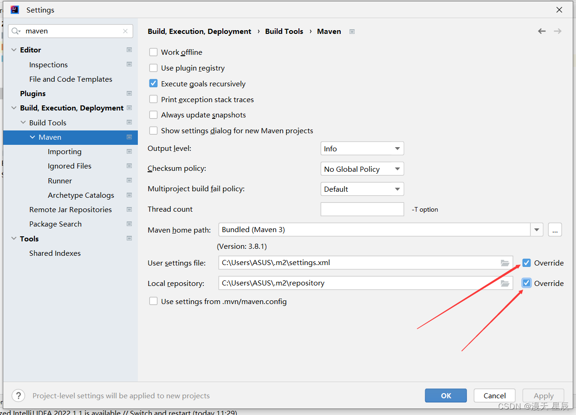Toggle Show settings dialog for new Maven projects
This screenshot has height=415, width=576.
point(153,130)
